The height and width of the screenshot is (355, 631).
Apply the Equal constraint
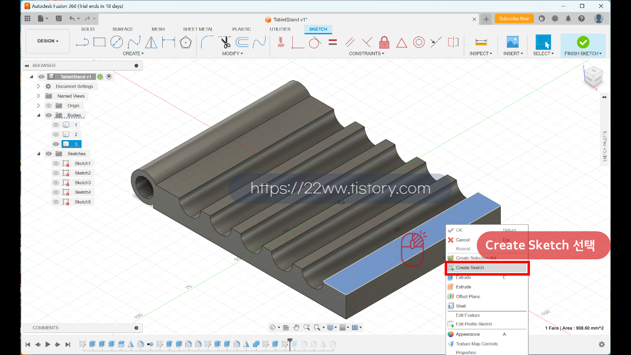[333, 42]
